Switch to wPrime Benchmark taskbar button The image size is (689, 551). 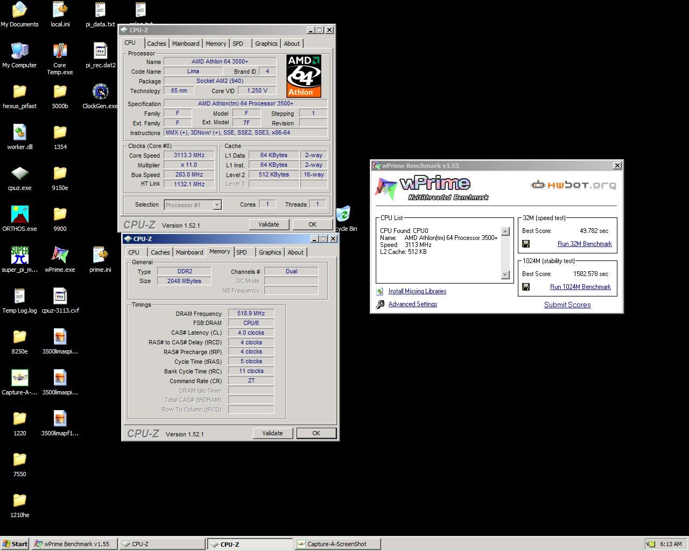74,544
